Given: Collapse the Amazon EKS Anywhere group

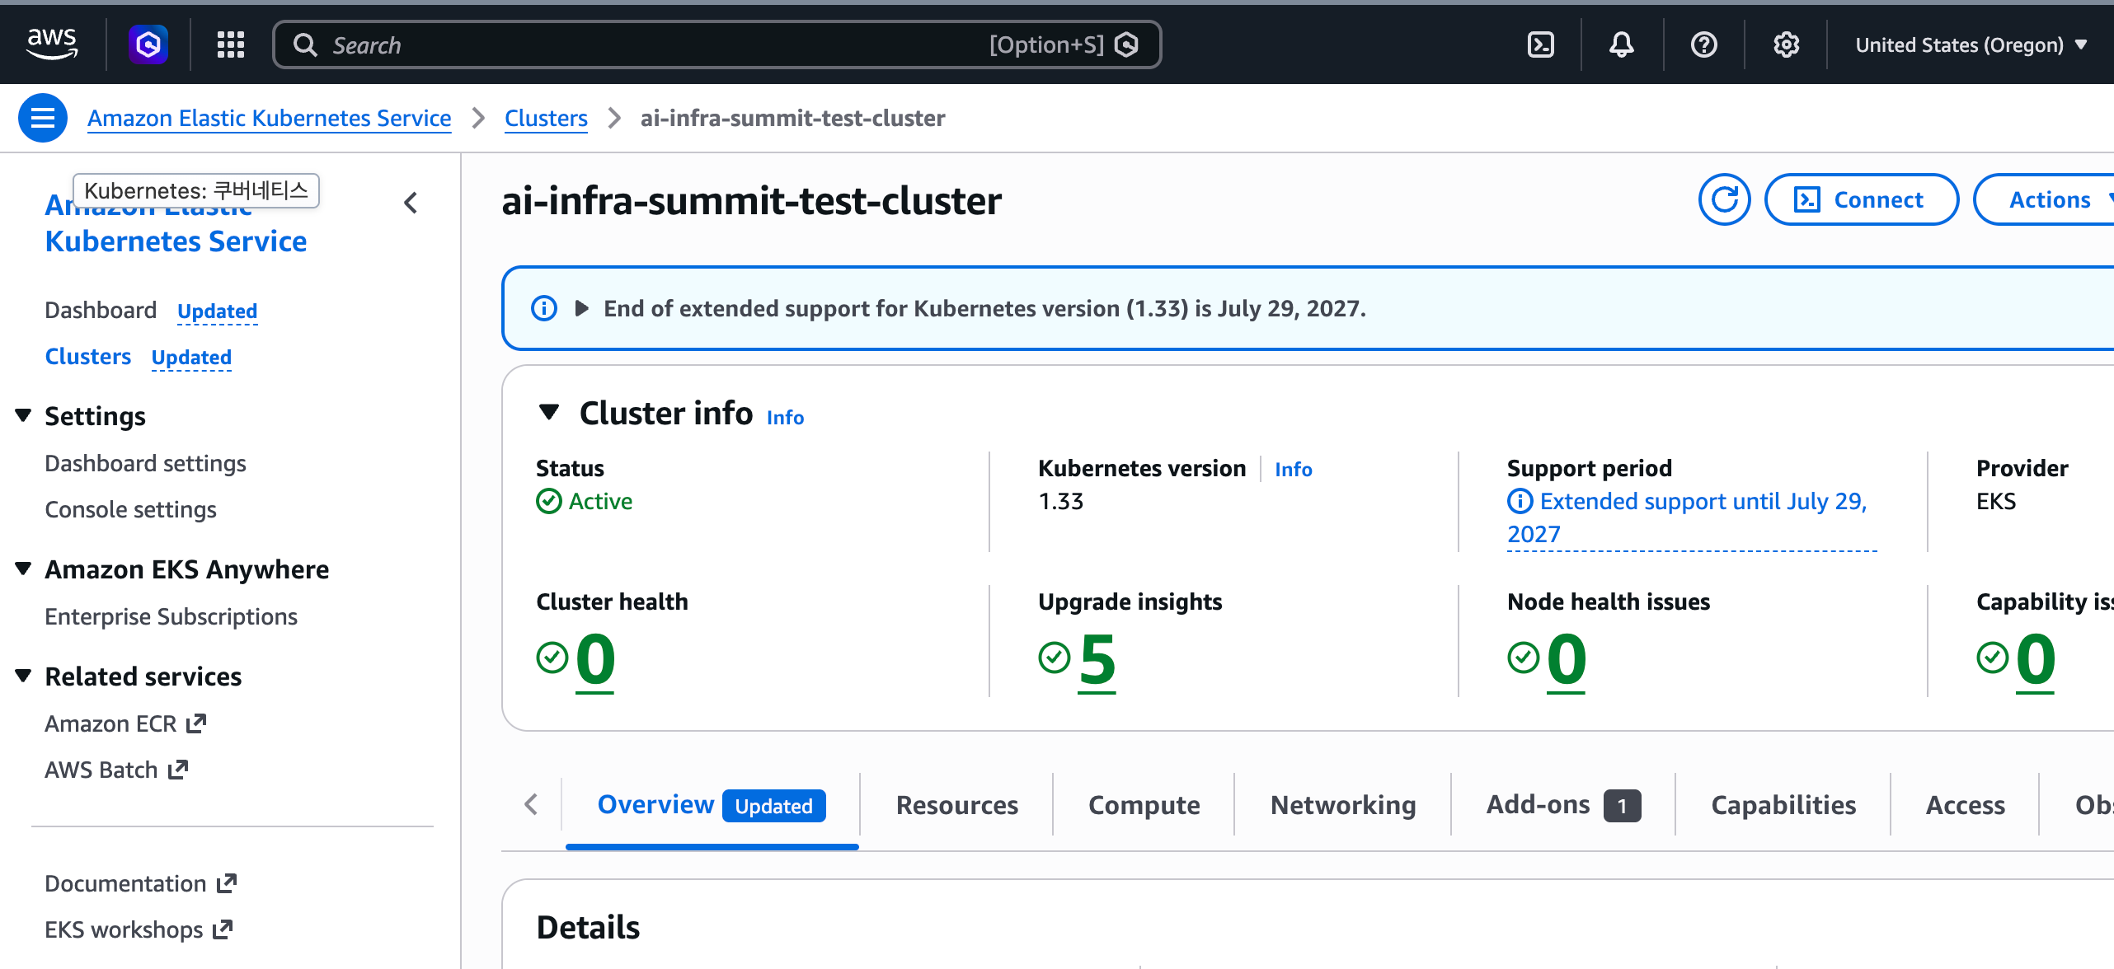Looking at the screenshot, I should coord(23,569).
